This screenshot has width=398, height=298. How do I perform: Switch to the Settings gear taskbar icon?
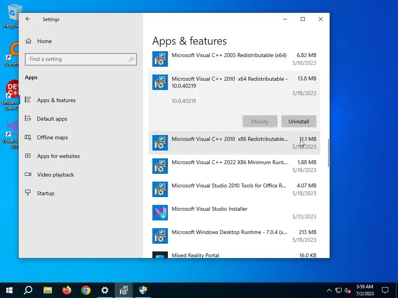coord(105,290)
